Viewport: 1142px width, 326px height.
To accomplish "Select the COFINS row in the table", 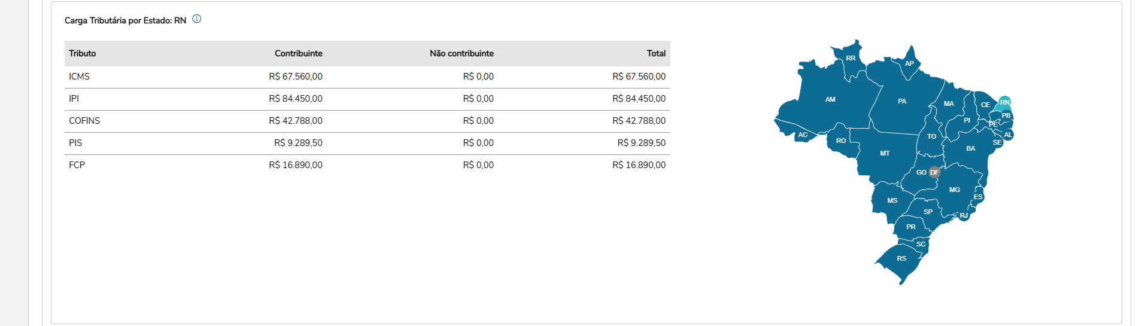I will [367, 121].
